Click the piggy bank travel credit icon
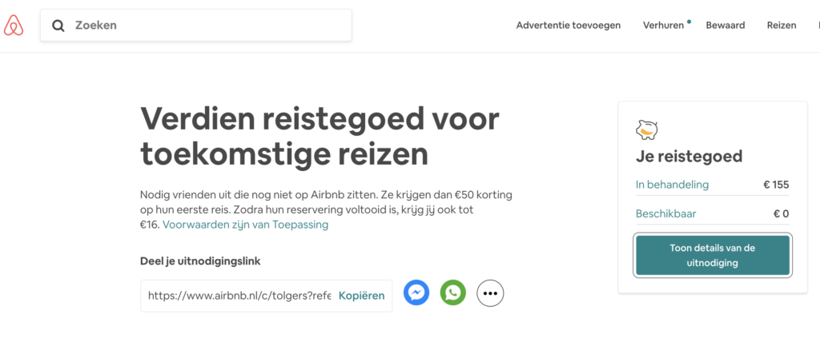 pos(647,130)
